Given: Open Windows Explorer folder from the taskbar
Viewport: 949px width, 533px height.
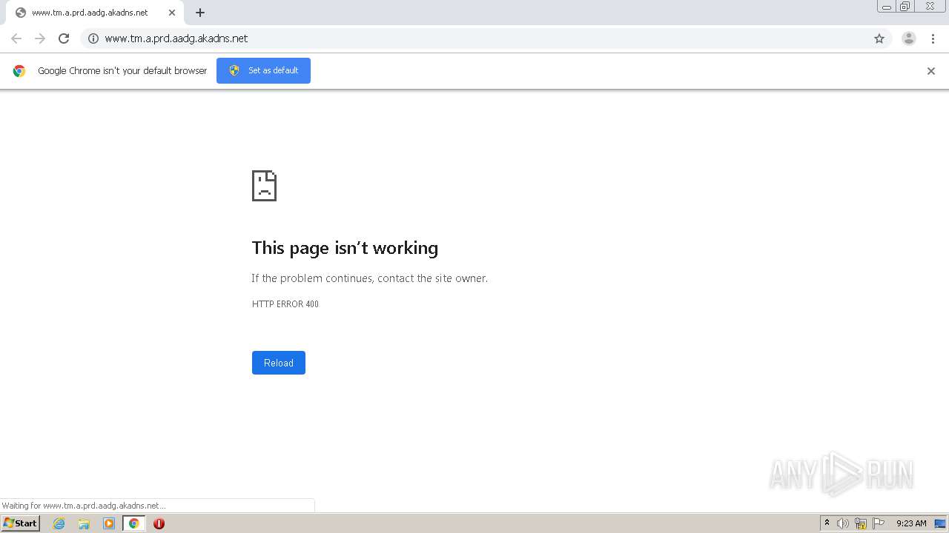Looking at the screenshot, I should 84,523.
